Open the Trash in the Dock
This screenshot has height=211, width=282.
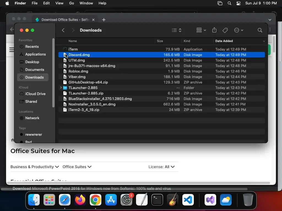click(x=248, y=200)
